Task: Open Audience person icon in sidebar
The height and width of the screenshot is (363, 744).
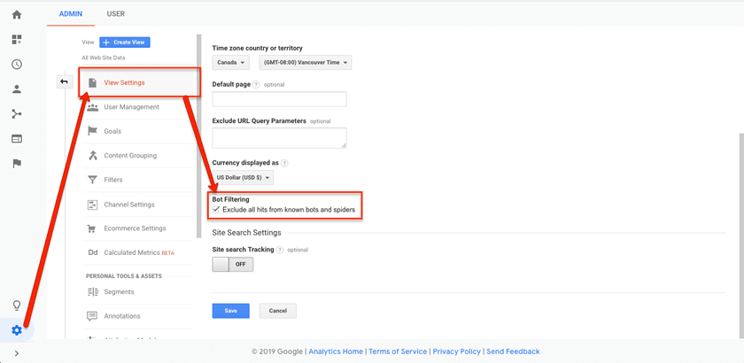Action: click(x=16, y=89)
